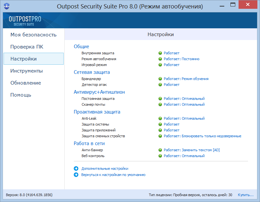Click green indicator next to Веб-контроль
This screenshot has width=260, height=202.
[x=160, y=156]
